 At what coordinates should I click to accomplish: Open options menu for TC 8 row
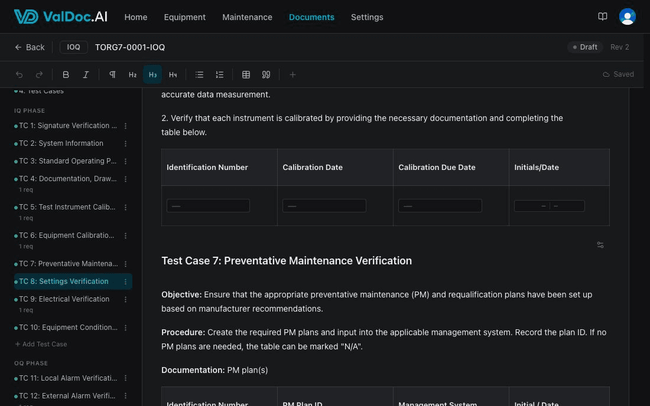tap(126, 282)
